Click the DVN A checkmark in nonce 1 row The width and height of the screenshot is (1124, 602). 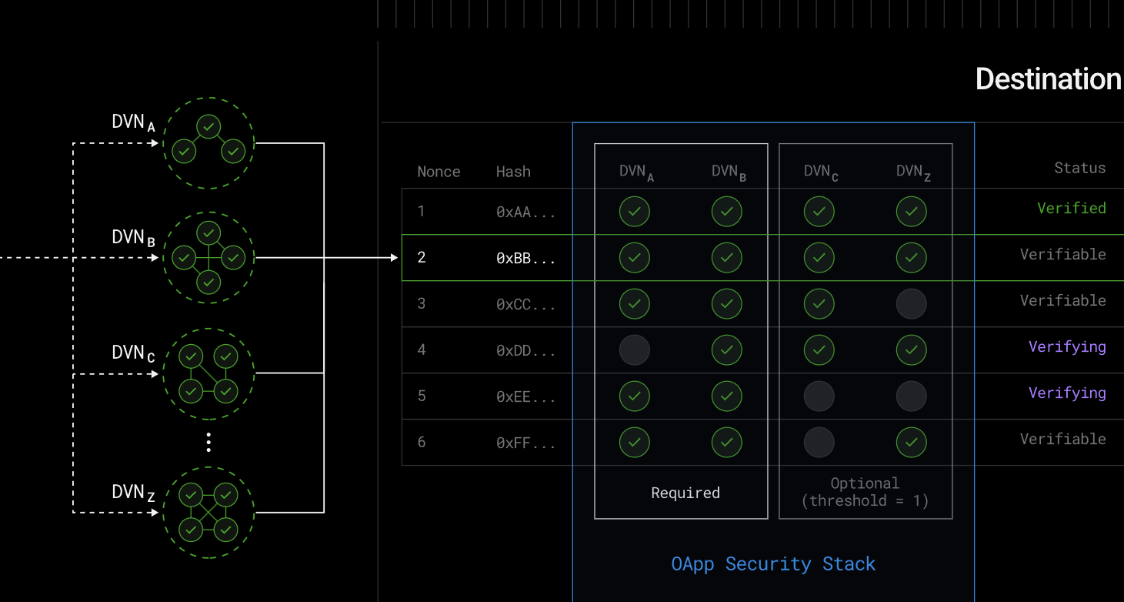[x=635, y=211]
